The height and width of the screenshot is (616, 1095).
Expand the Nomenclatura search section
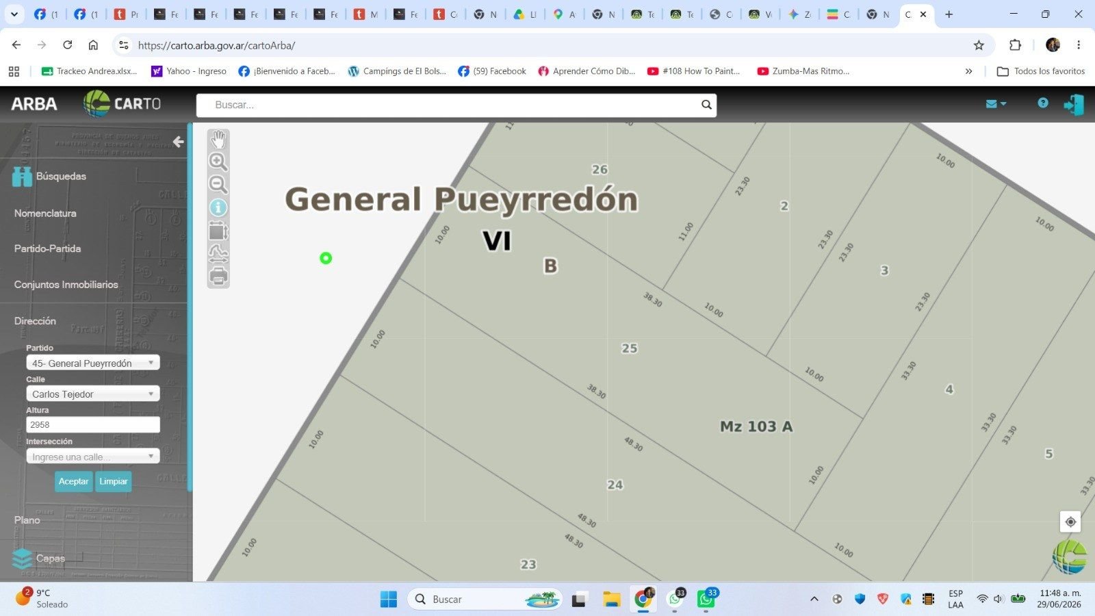(45, 214)
